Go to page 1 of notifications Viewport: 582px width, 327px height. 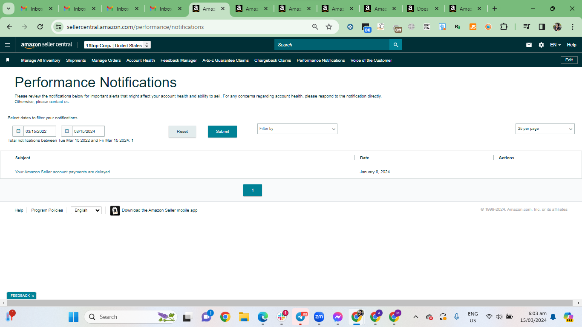click(x=253, y=190)
